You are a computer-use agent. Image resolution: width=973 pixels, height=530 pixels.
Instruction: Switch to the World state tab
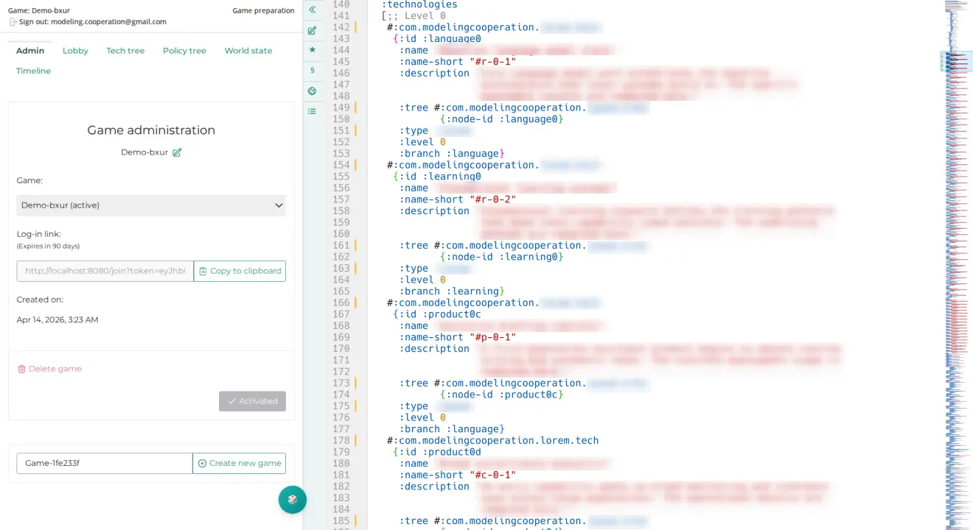pos(248,50)
